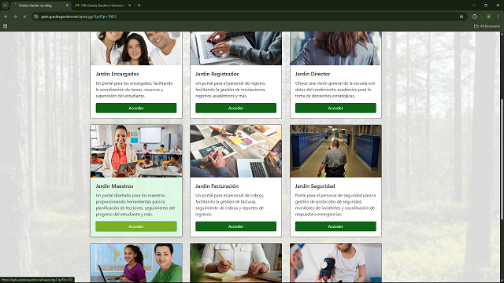
Task: Access the Jardín Seguridad portal
Action: (335, 226)
